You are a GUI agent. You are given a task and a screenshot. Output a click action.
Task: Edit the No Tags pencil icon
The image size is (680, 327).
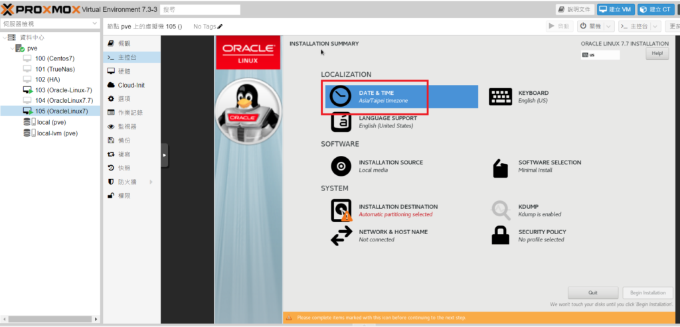pyautogui.click(x=220, y=27)
